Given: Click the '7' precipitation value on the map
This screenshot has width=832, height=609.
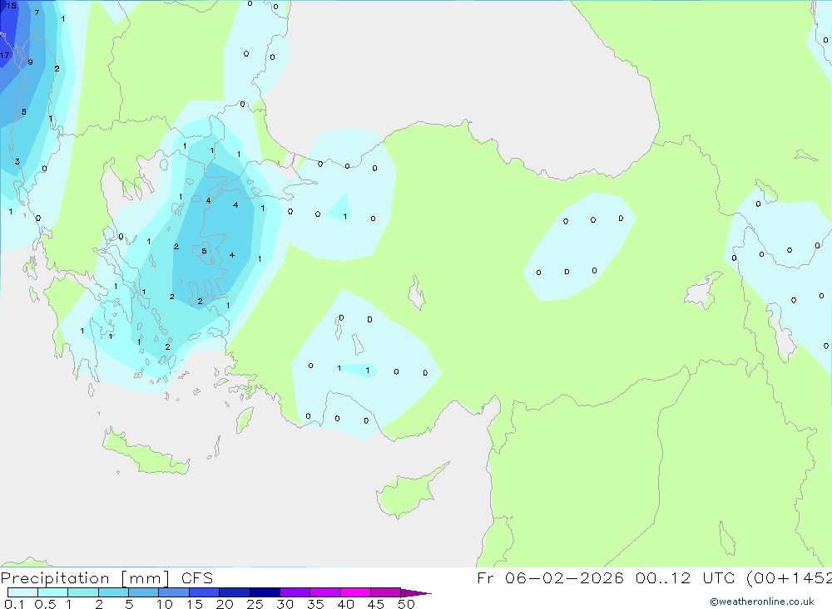Looking at the screenshot, I should (37, 12).
